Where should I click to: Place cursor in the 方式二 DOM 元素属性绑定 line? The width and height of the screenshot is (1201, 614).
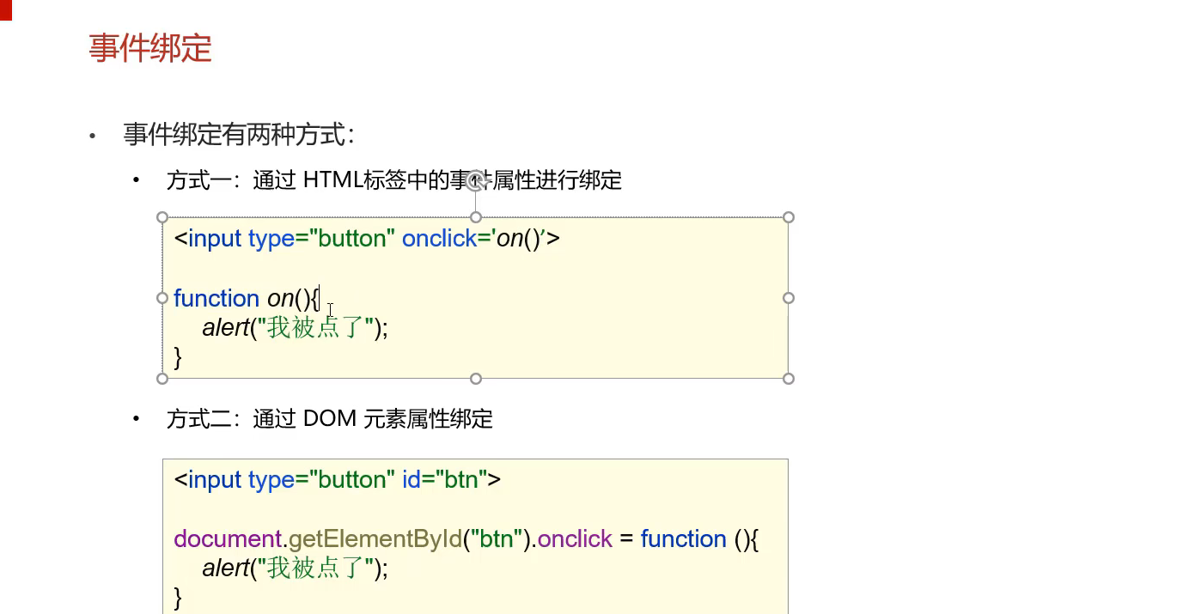329,419
